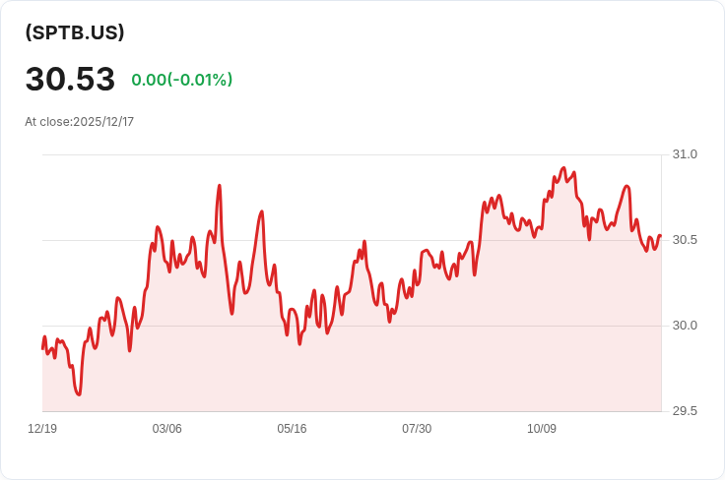Viewport: 725px width, 480px height.
Task: Click the sharp April spike on the chart line
Action: point(219,186)
